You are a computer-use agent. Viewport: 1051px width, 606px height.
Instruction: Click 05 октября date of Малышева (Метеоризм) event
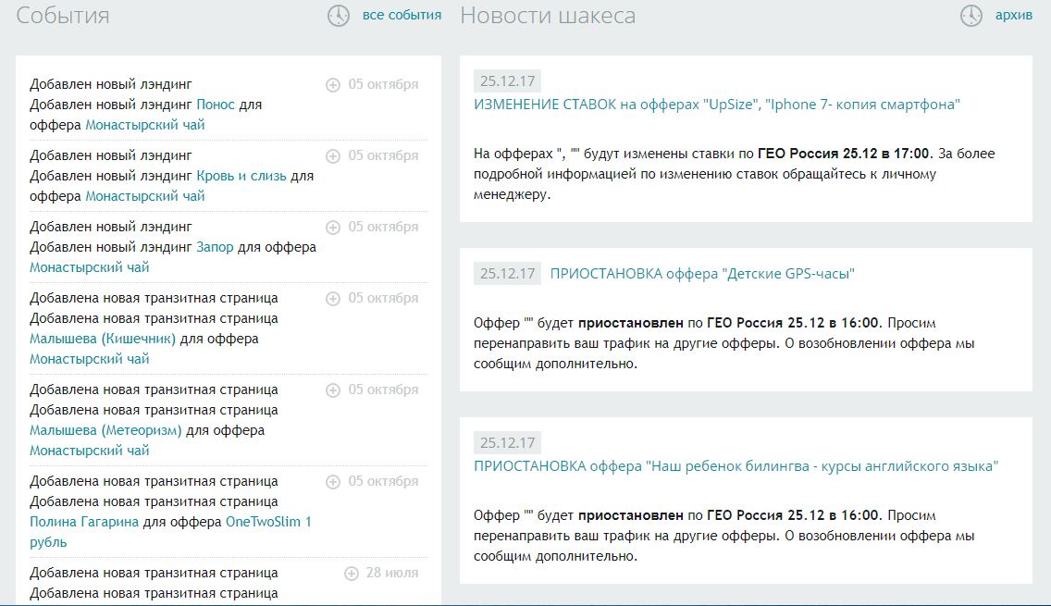pyautogui.click(x=383, y=390)
